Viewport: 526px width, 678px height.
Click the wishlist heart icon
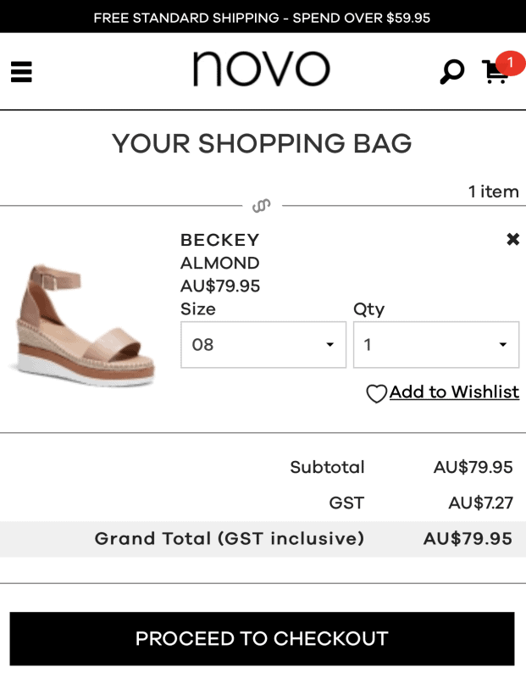click(376, 394)
